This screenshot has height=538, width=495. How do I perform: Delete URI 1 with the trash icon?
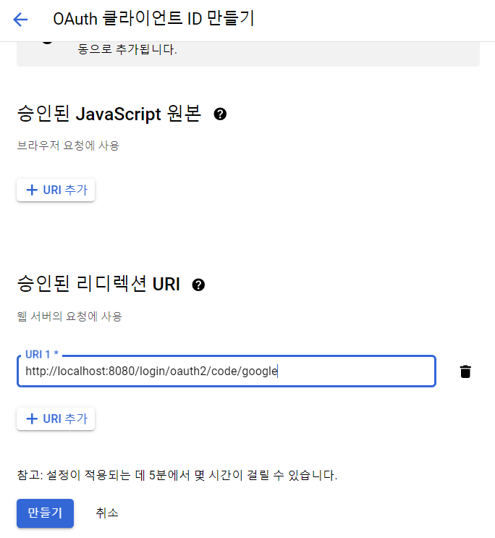(x=465, y=371)
